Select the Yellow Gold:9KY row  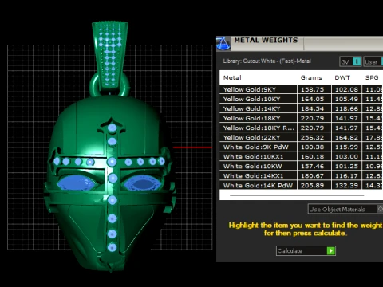[301, 89]
